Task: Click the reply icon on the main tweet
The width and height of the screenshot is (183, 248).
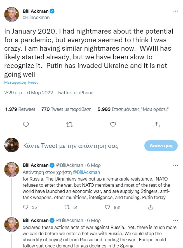Action: pos(26,125)
